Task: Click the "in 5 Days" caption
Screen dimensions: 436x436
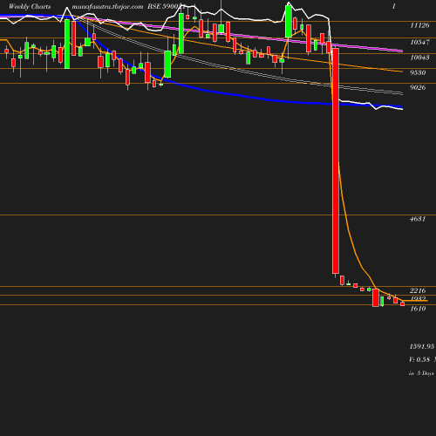Action: pos(421,373)
